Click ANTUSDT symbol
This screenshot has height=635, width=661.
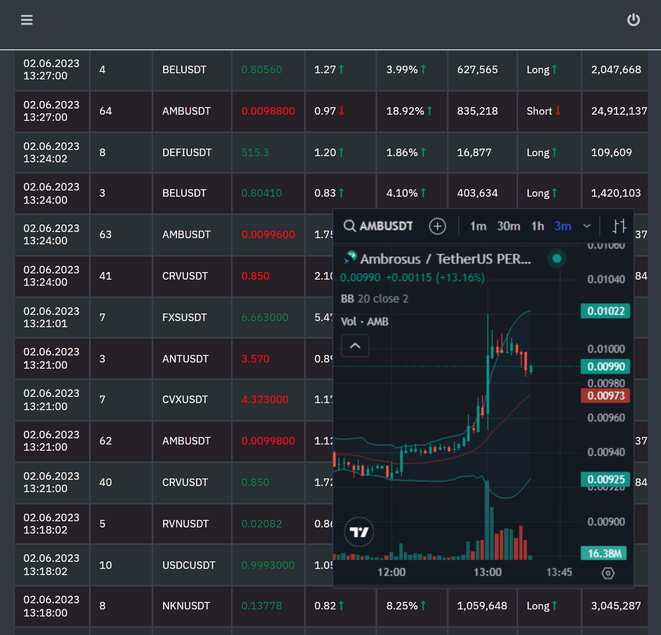point(185,359)
